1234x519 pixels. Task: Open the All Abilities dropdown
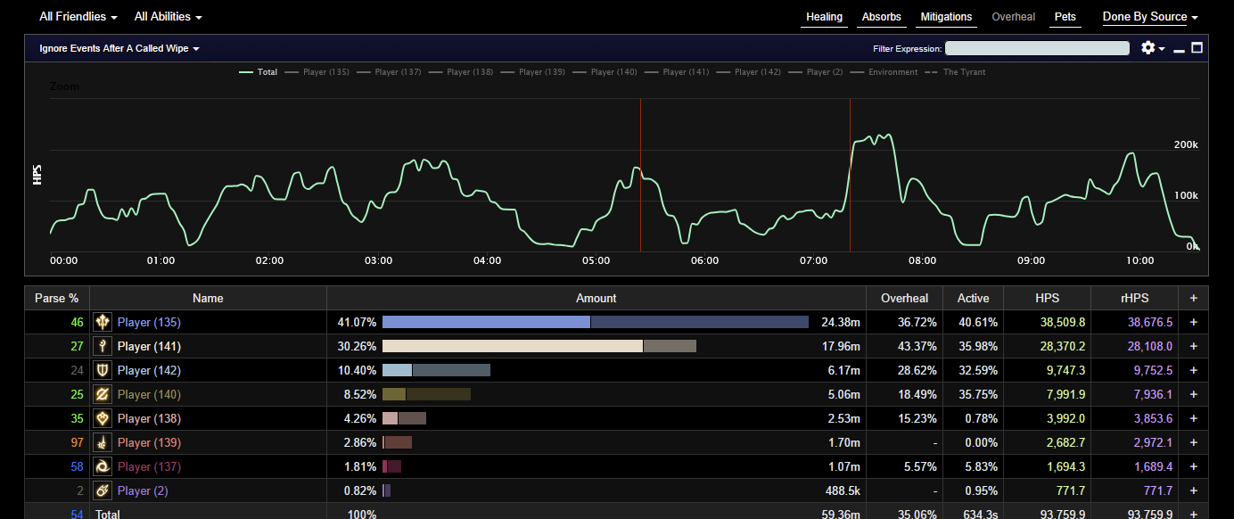(x=168, y=17)
